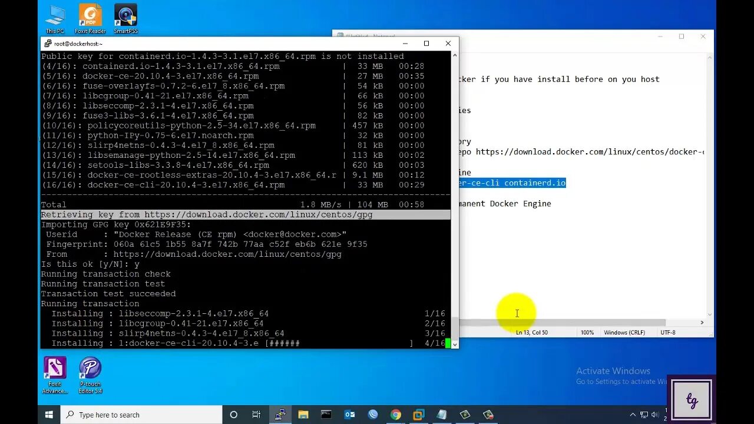Launch SmartPSS desktop shortcut
The width and height of the screenshot is (754, 424).
tap(125, 19)
